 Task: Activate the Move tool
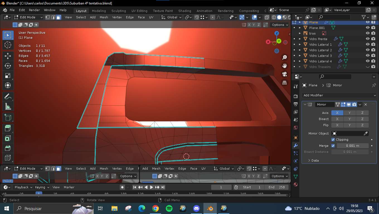(x=8, y=56)
